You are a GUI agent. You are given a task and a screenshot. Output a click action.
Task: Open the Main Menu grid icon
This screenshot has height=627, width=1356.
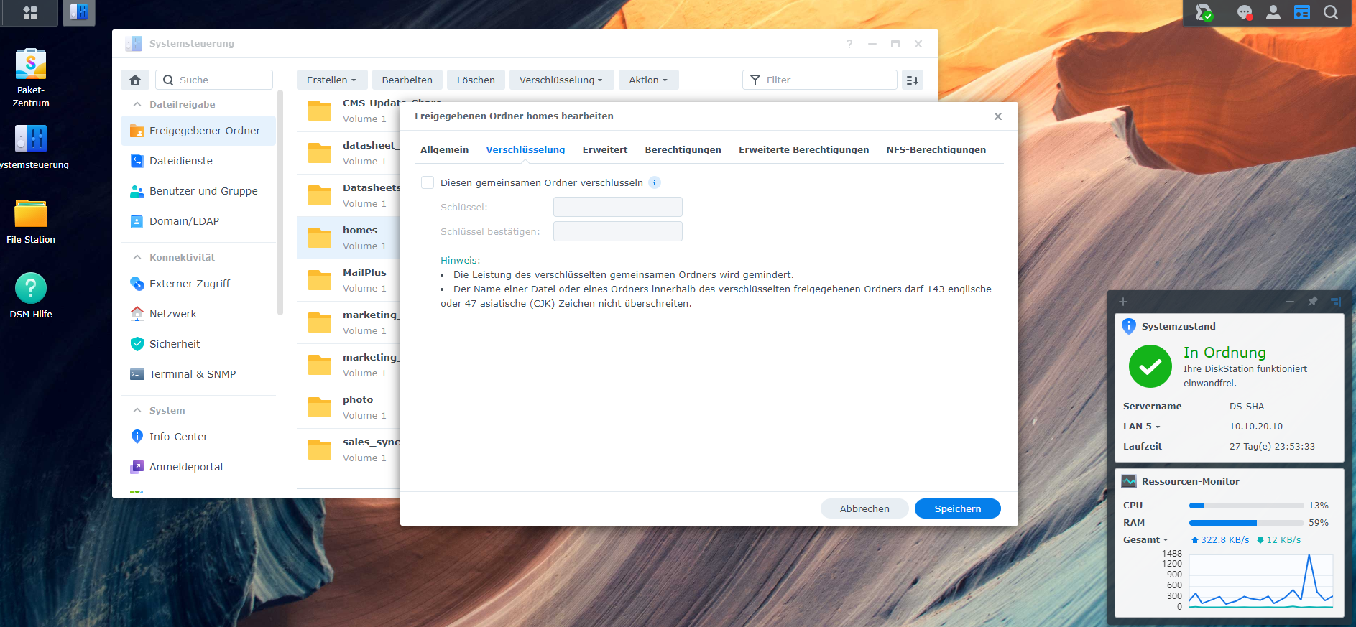[x=29, y=12]
